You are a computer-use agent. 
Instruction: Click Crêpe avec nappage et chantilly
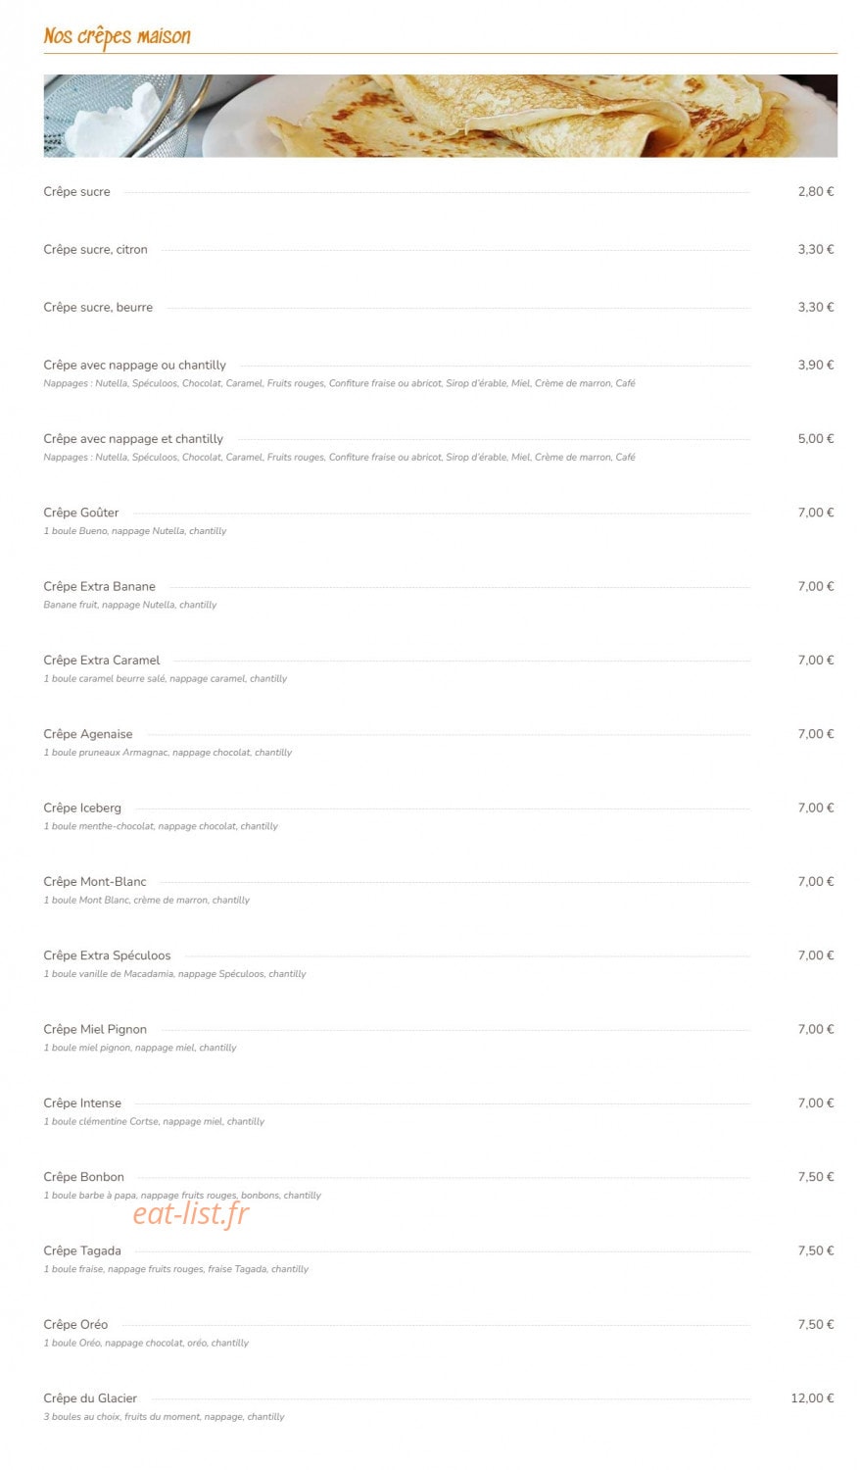point(133,439)
